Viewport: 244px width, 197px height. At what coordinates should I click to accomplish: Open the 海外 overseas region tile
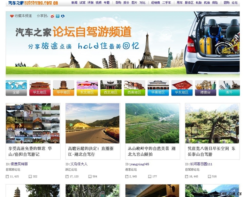tap(229, 88)
